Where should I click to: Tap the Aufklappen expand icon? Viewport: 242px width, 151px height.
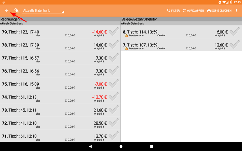[185, 11]
